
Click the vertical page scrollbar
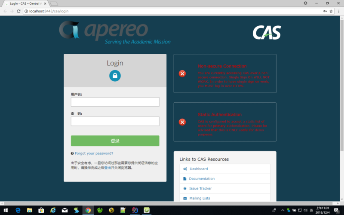(342, 86)
